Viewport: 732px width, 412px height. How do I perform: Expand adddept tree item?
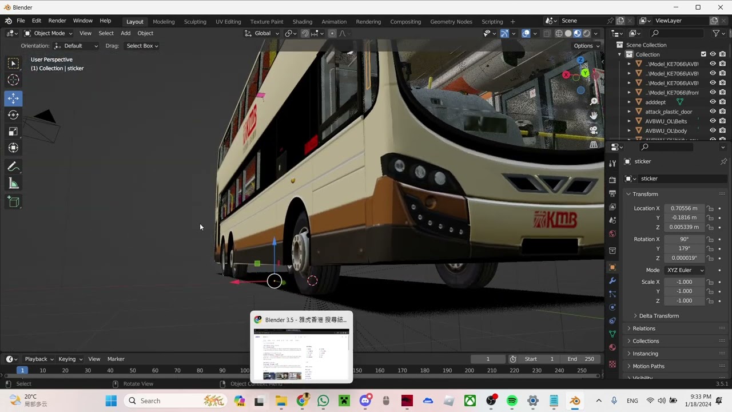coord(629,102)
